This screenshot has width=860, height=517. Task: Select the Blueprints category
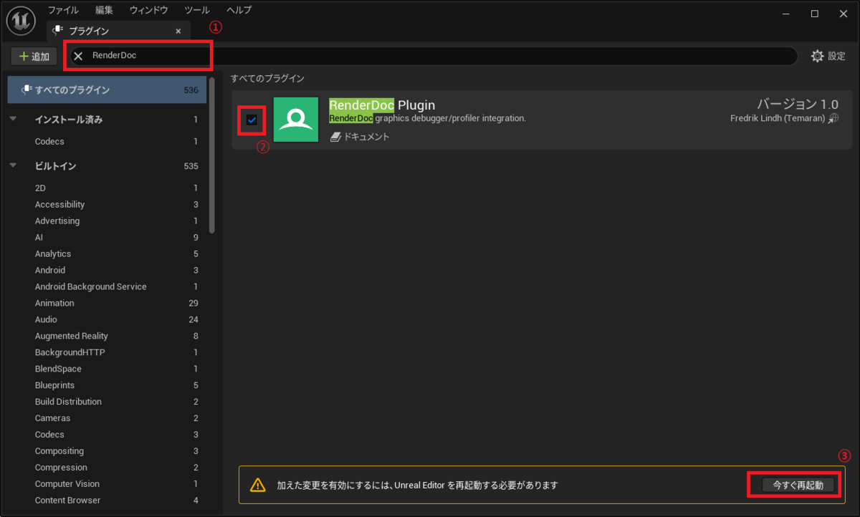pos(107,385)
